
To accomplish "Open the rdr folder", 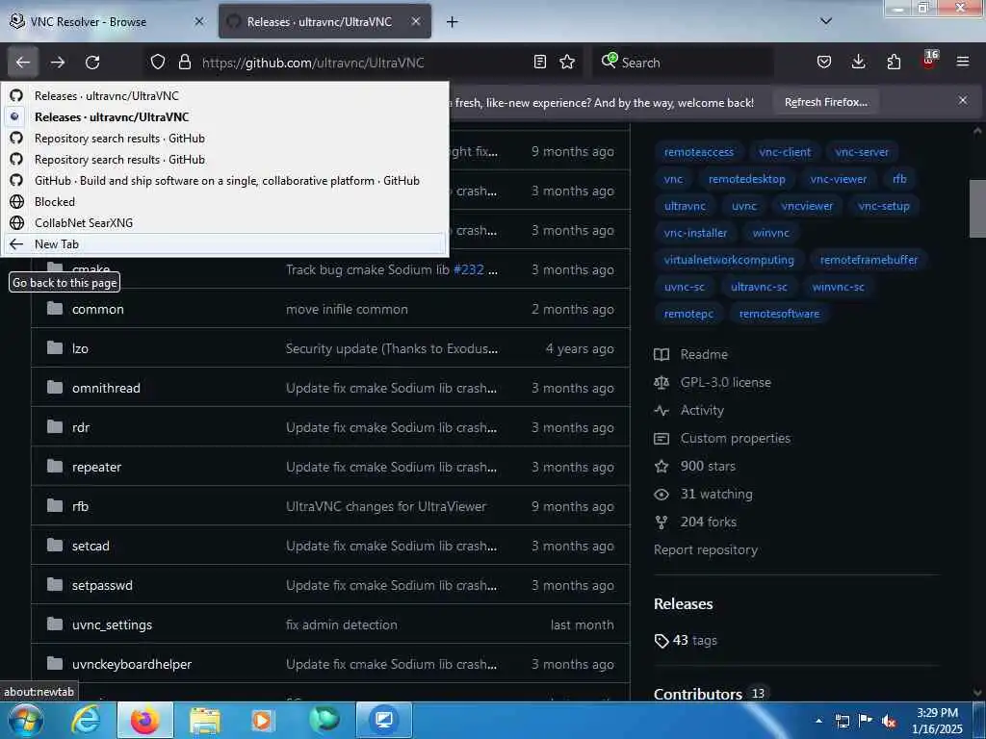I will point(81,428).
